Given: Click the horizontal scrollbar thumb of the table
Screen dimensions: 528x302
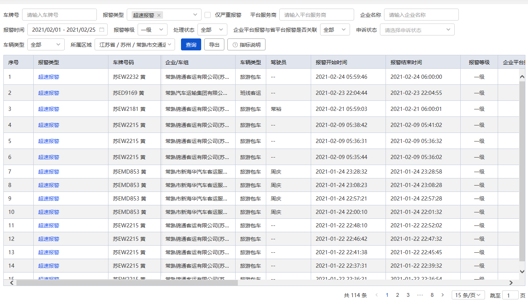Looking at the screenshot, I should pyautogui.click(x=127, y=283).
